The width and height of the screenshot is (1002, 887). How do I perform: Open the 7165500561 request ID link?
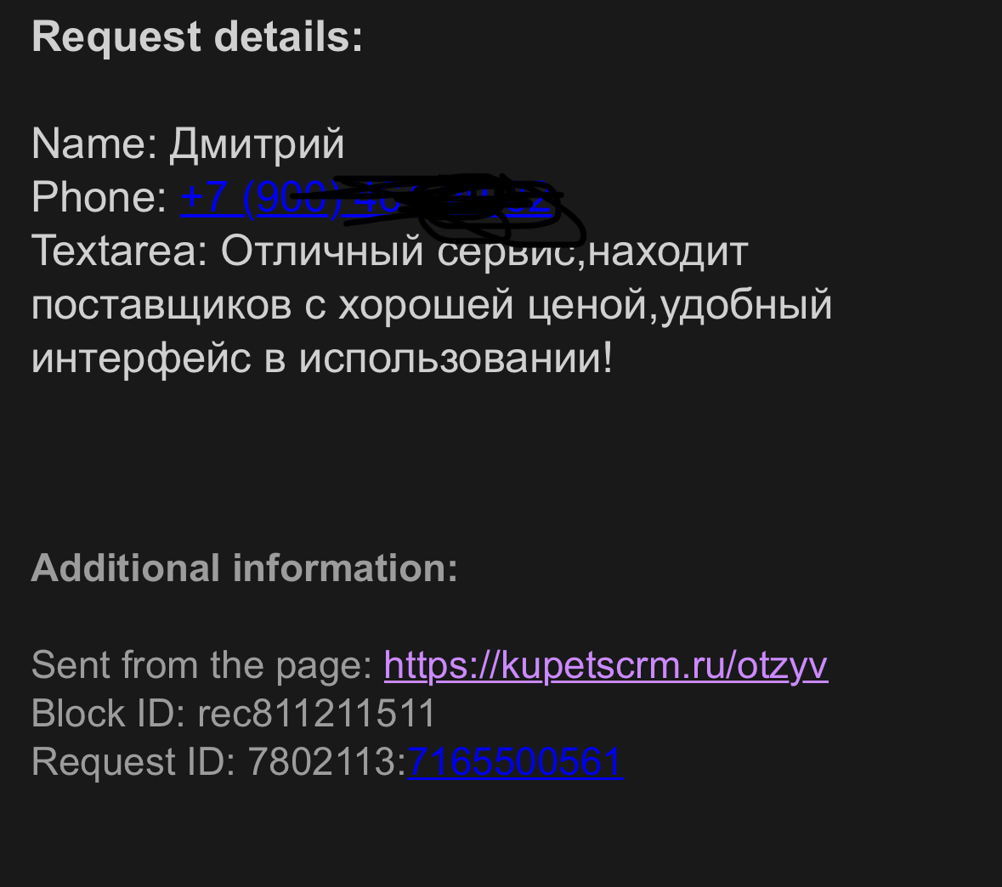[x=515, y=762]
